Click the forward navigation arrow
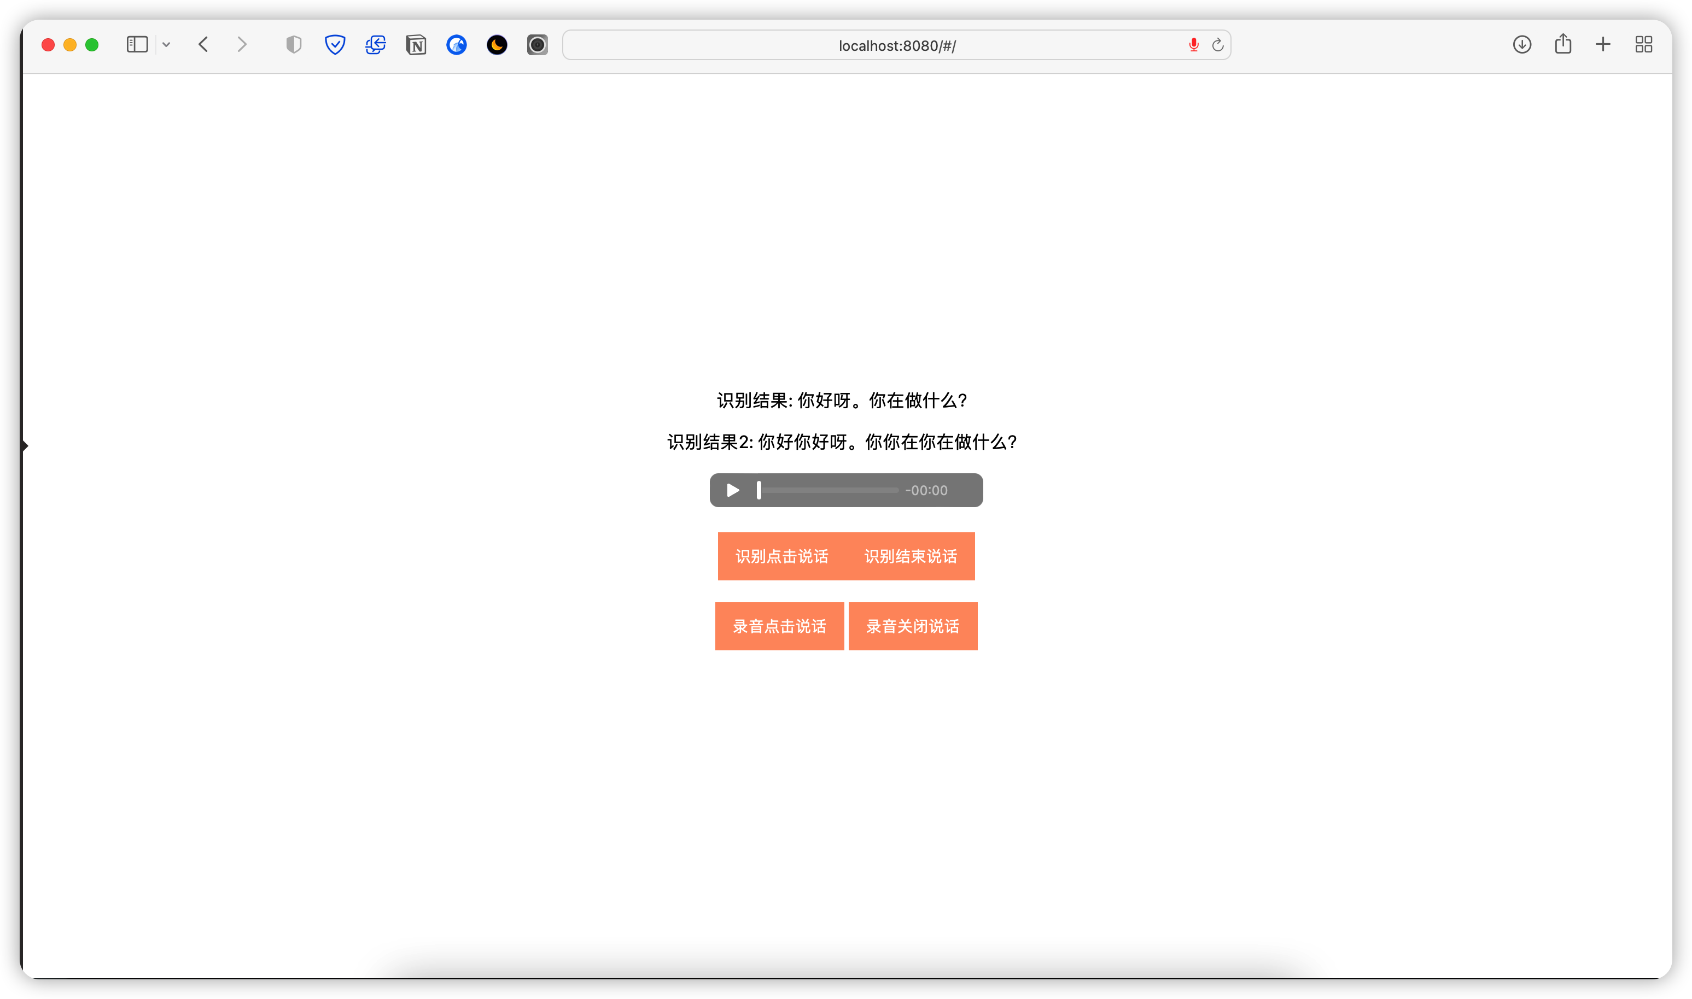Screen dimensions: 1692x999 pyautogui.click(x=242, y=44)
